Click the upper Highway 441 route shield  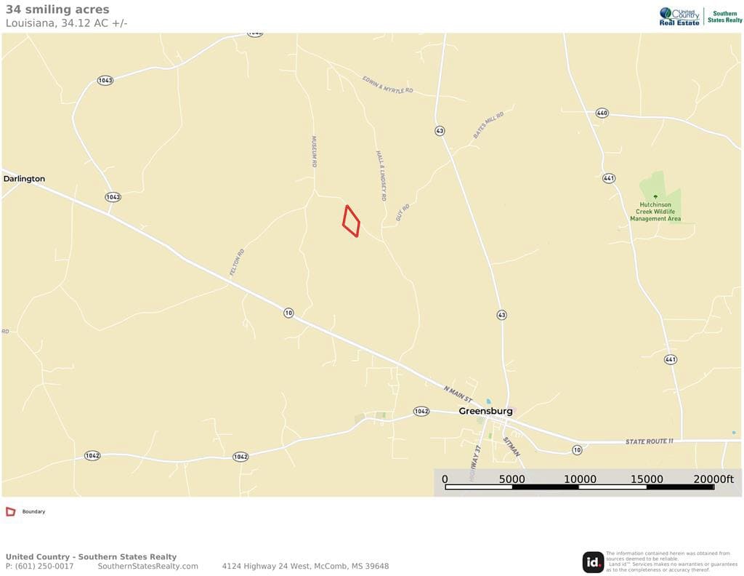point(609,179)
